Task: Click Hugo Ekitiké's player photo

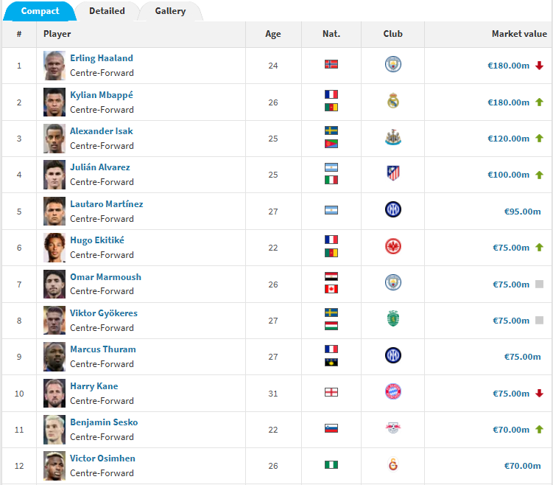Action: point(54,248)
